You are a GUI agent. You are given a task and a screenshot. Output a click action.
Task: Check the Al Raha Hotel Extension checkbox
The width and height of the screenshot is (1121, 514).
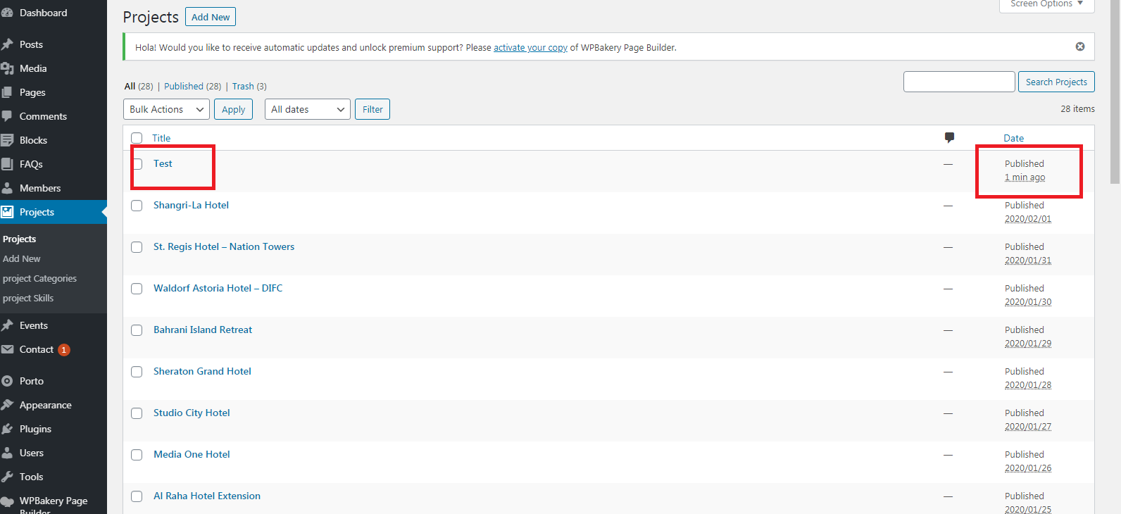[x=137, y=496]
